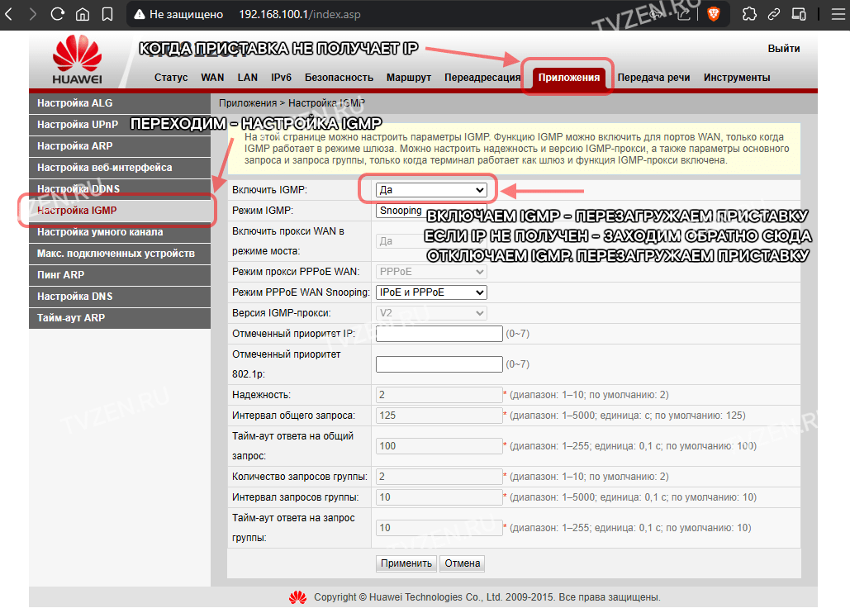The image size is (850, 613).
Task: Open the LAN tab
Action: tap(248, 78)
